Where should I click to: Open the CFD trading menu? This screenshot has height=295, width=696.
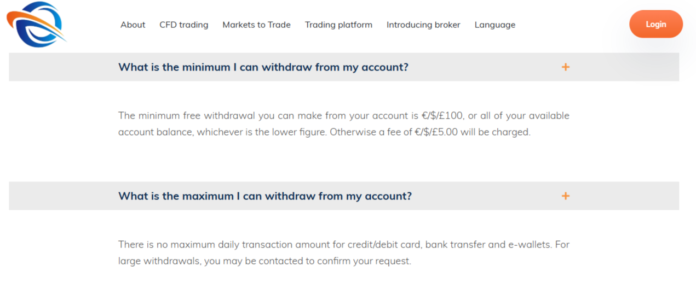183,25
